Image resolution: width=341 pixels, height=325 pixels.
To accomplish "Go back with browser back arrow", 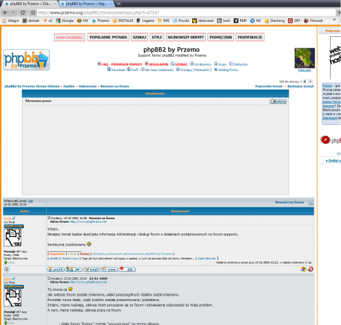I will (5, 12).
